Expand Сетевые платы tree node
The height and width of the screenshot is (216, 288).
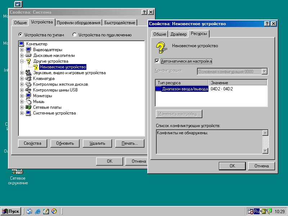(x=22, y=107)
